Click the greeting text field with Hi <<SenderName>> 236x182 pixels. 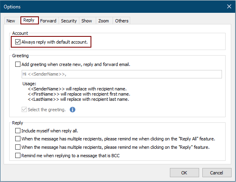tap(122, 74)
